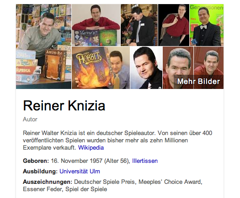Click the Autor subtitle
240x198 pixels.
pos(30,120)
